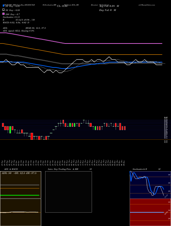Click the '11.11' stochastics end value label
171x226 pixels.
click(x=166, y=196)
